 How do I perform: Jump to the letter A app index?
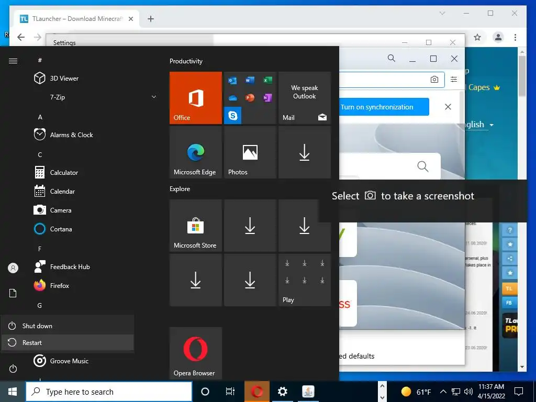click(x=40, y=117)
